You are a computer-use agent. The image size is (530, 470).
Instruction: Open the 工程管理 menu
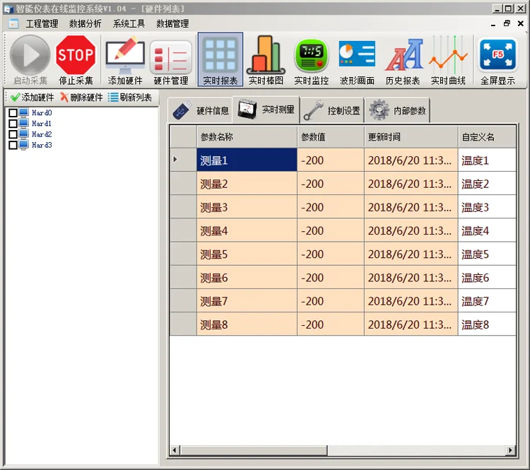click(42, 23)
